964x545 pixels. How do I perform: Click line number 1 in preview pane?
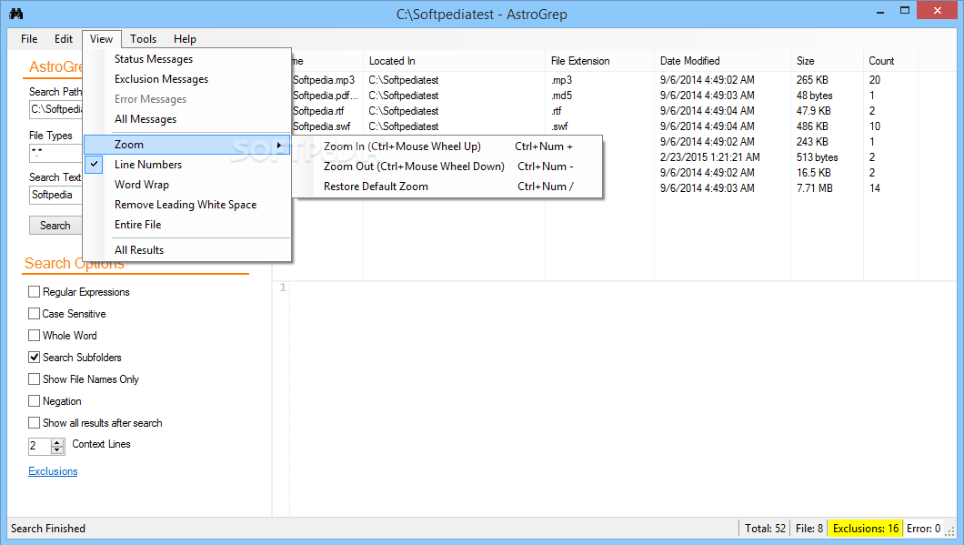point(283,288)
